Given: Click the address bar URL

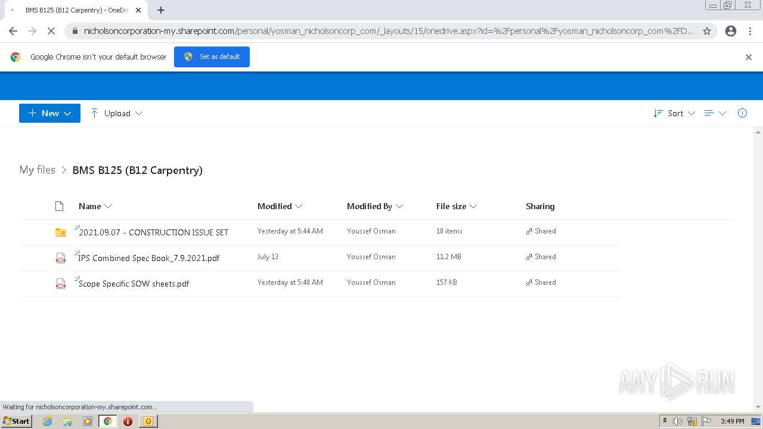Looking at the screenshot, I should [x=388, y=31].
